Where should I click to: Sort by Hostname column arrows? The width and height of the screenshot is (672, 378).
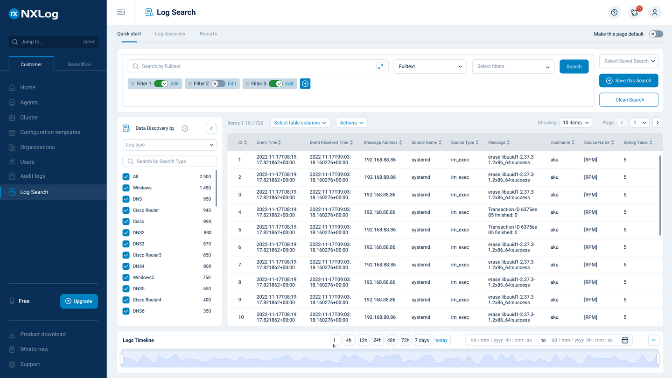(x=573, y=142)
